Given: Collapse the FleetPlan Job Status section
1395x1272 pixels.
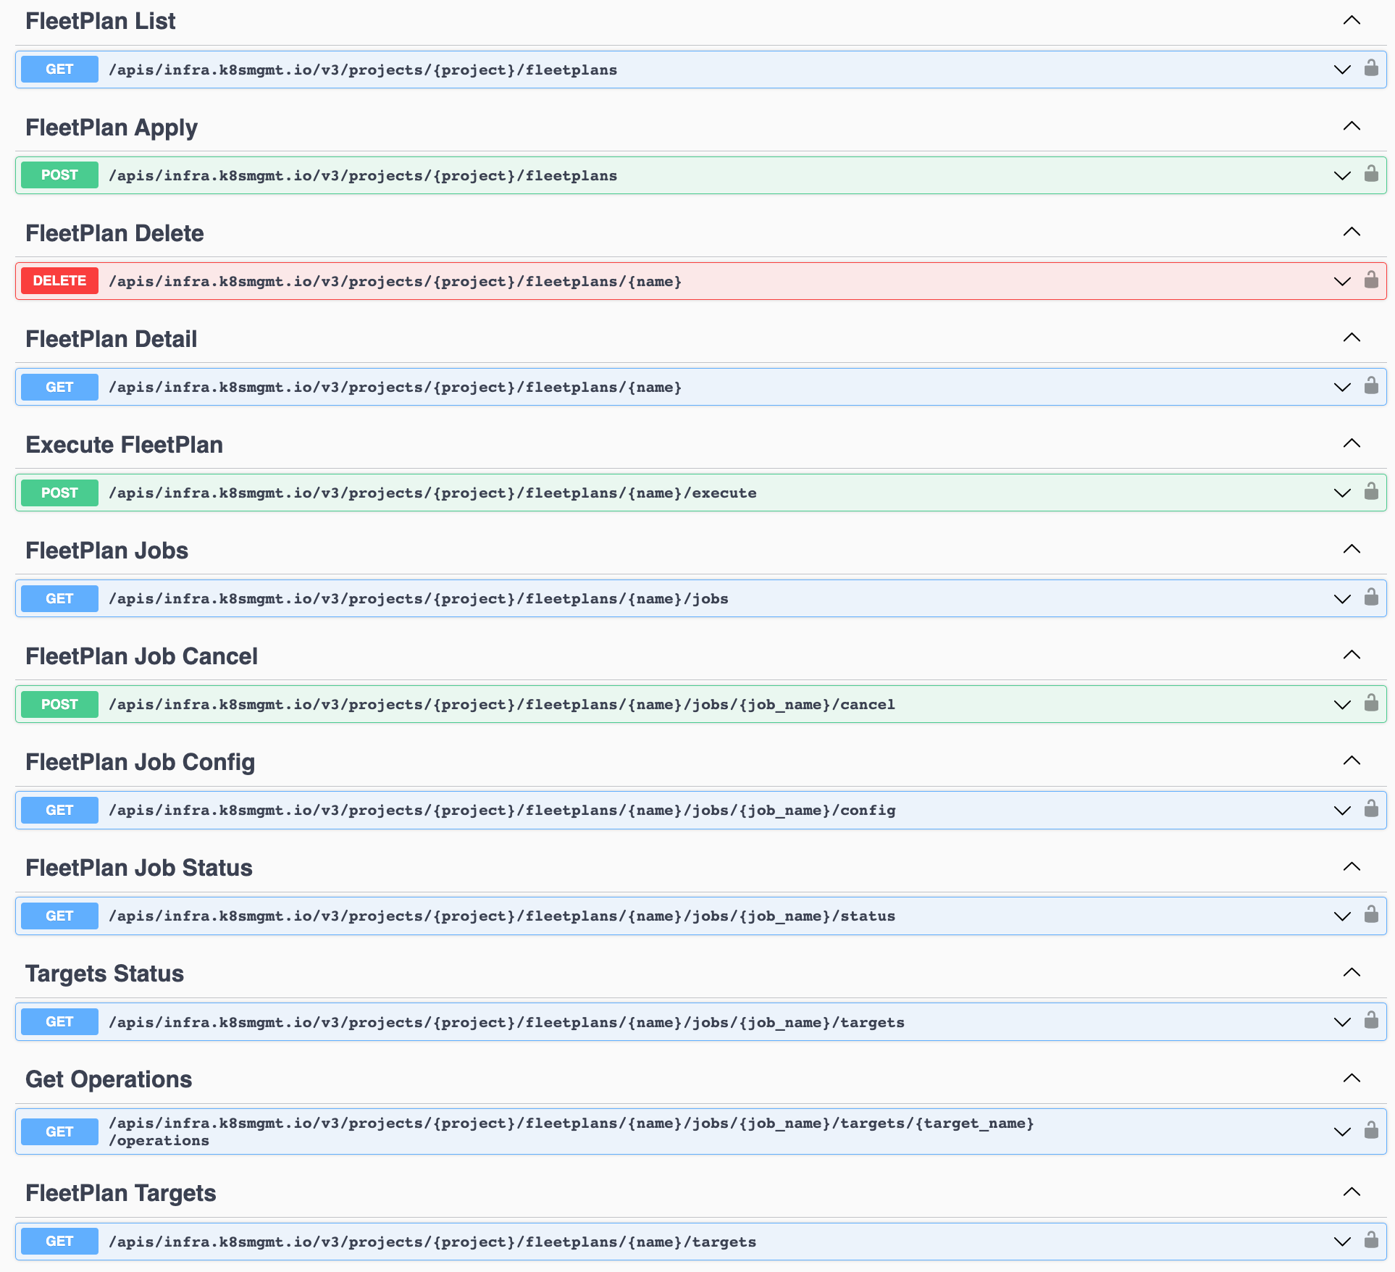Looking at the screenshot, I should [1352, 866].
